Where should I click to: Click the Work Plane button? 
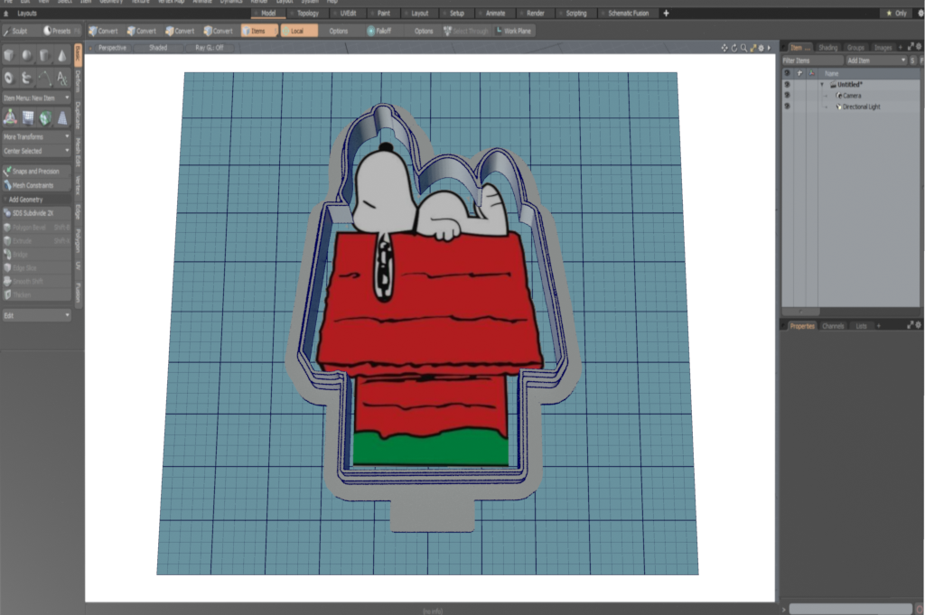point(514,31)
